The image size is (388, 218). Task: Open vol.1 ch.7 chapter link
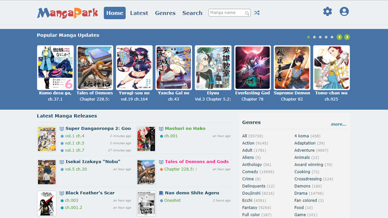(74, 150)
